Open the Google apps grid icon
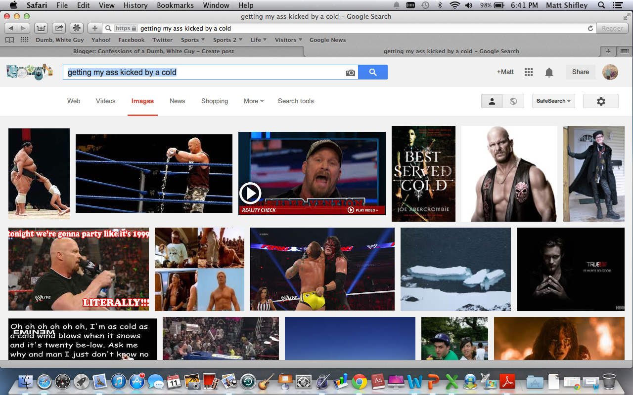The image size is (633, 395). pyautogui.click(x=529, y=72)
